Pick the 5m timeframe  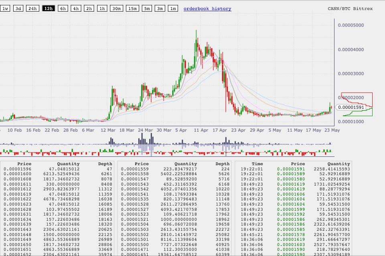coord(147,8)
